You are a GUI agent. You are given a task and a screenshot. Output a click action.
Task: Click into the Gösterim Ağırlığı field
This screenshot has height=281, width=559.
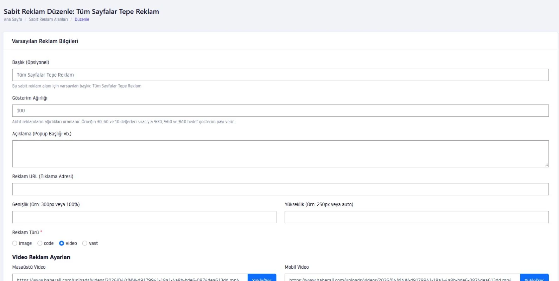pyautogui.click(x=280, y=110)
